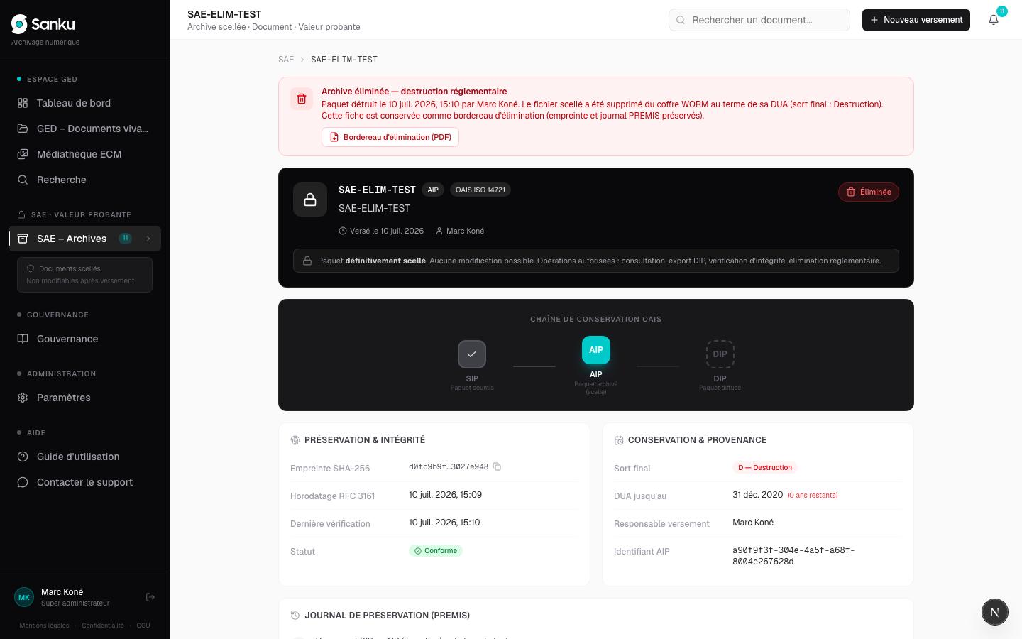The height and width of the screenshot is (639, 1022).
Task: Navigate to SAE breadcrumb
Action: pos(286,60)
